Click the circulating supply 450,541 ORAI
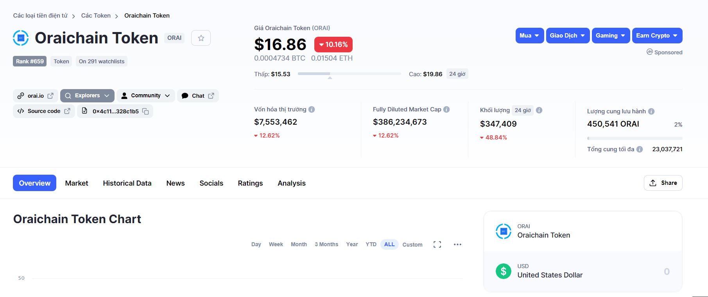Image resolution: width=708 pixels, height=297 pixels. click(613, 124)
